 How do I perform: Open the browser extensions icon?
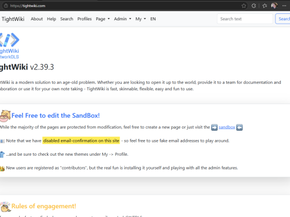[x=254, y=6]
